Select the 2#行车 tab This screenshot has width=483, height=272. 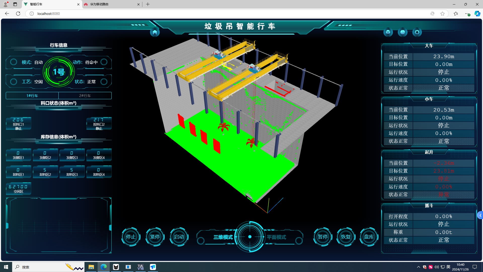85,96
